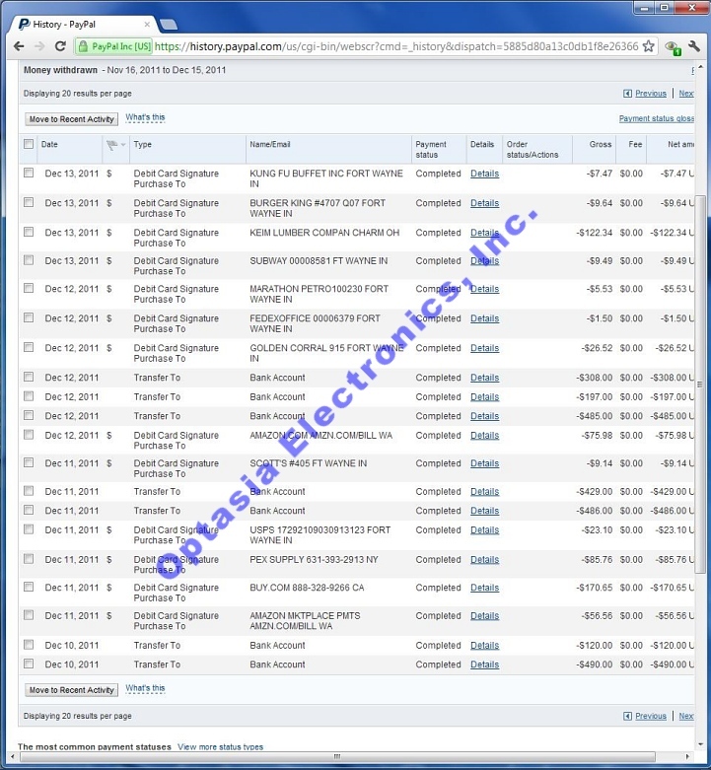The width and height of the screenshot is (711, 770).
Task: Open Details for USPS purchase
Action: point(484,529)
